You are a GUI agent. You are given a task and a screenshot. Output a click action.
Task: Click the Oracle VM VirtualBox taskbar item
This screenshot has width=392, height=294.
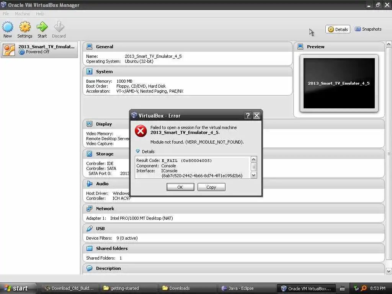(x=306, y=289)
